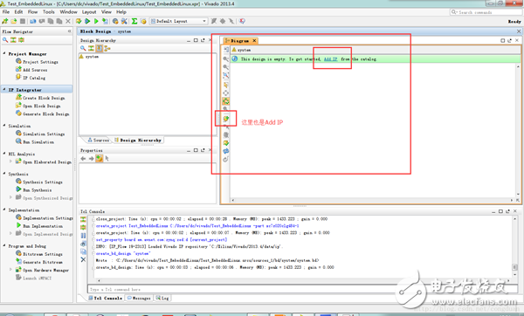Click zoom fit icon on Diagram toolbar
Image resolution: width=524 pixels, height=316 pixels.
226,75
